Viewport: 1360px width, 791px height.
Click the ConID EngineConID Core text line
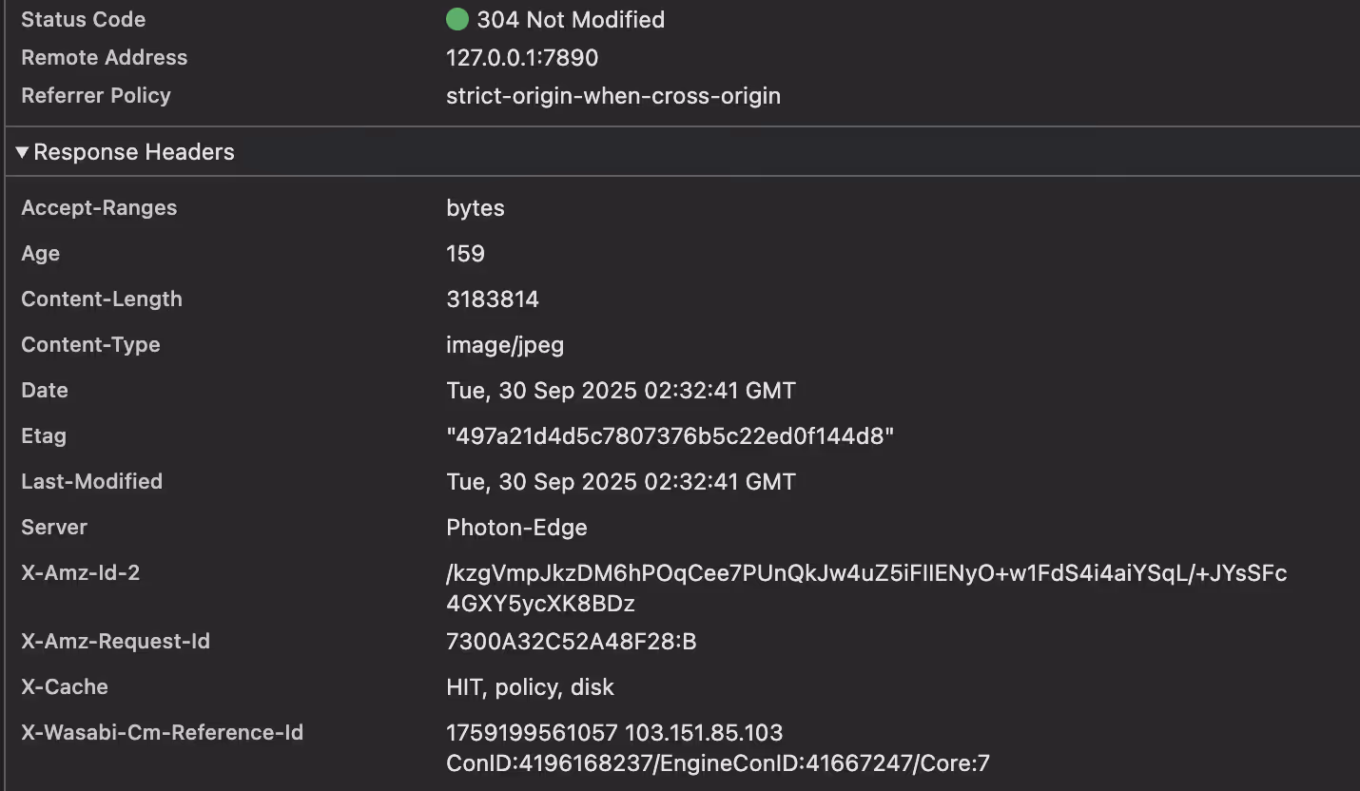click(718, 763)
